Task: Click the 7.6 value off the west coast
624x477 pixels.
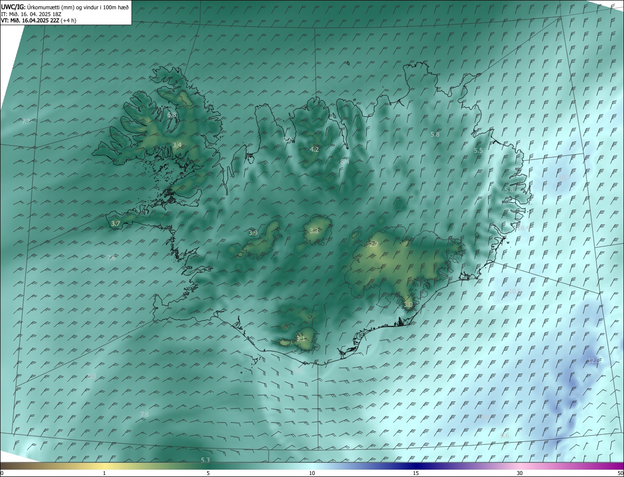Action: click(x=111, y=258)
